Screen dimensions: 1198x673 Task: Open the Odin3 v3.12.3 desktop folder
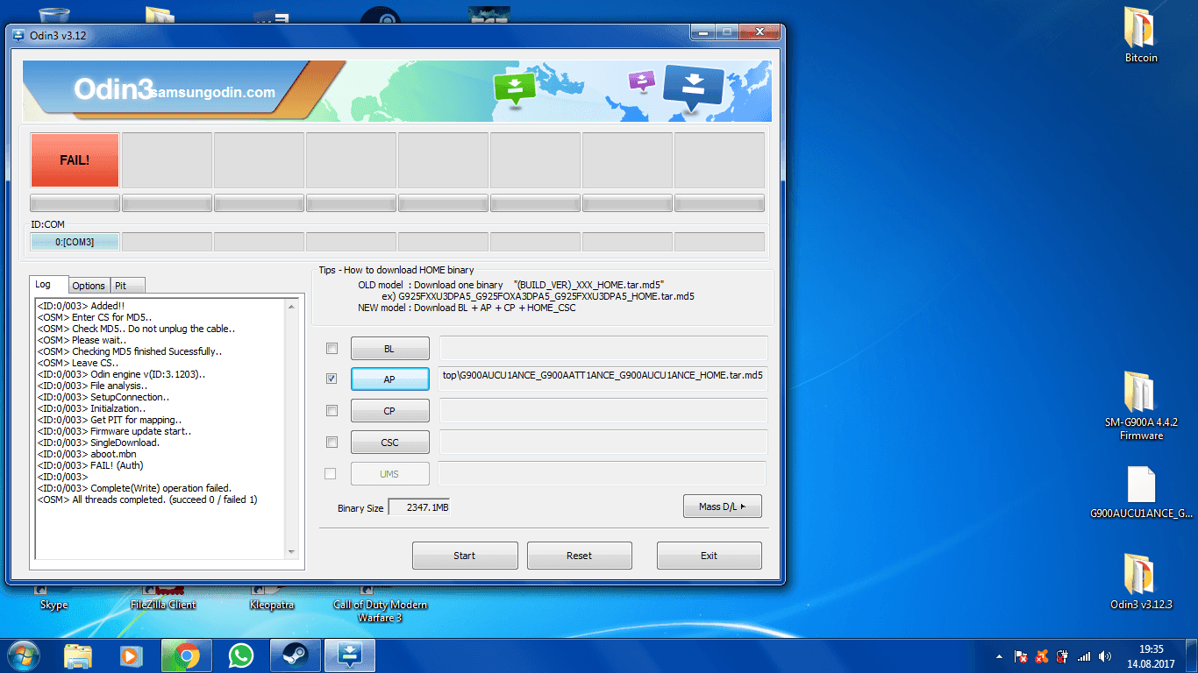1141,582
